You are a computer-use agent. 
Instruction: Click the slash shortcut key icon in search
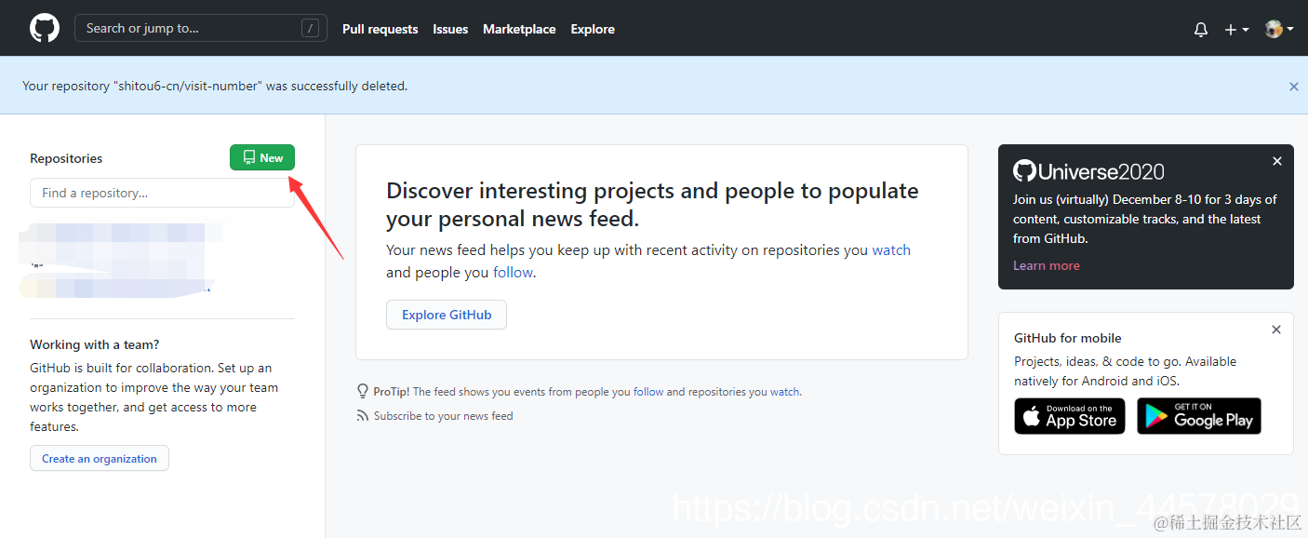pyautogui.click(x=310, y=28)
